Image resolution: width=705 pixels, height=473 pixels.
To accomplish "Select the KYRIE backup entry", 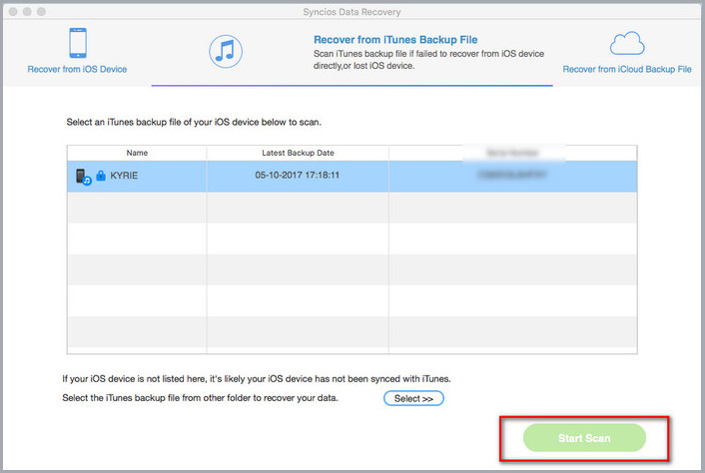I will 352,176.
